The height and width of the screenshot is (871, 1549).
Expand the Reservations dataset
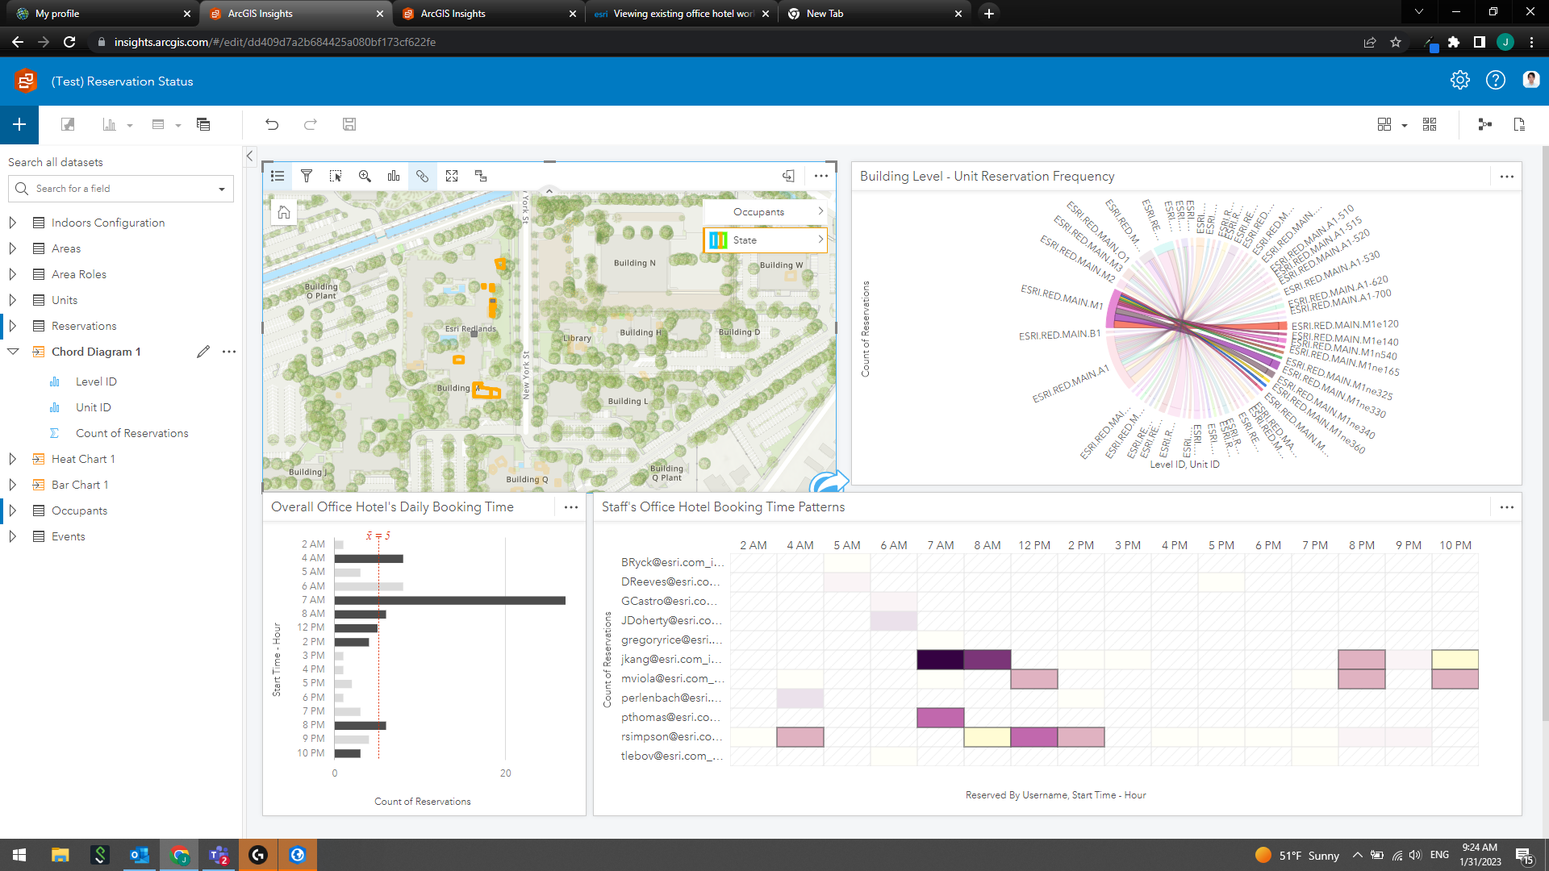(11, 326)
